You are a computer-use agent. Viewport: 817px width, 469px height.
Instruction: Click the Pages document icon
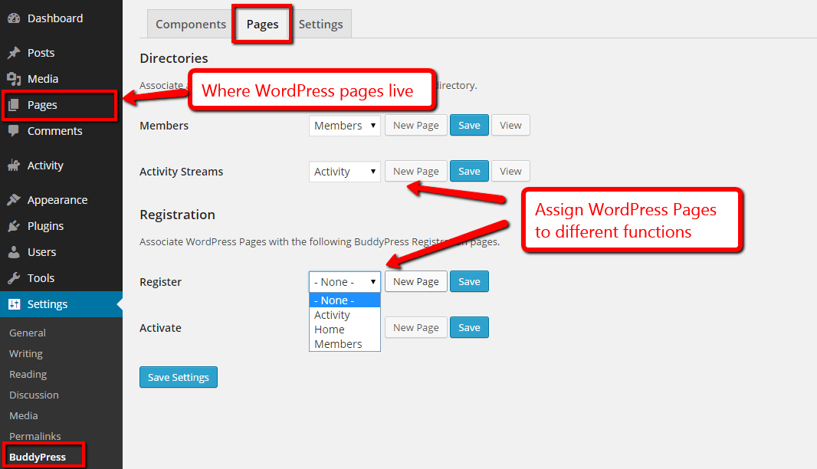click(x=14, y=105)
